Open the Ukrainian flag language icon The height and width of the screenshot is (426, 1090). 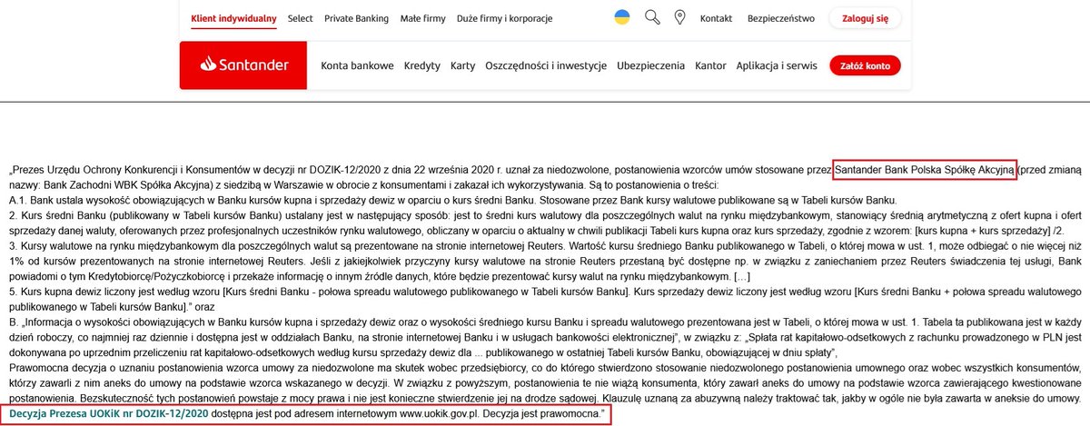[x=622, y=18]
